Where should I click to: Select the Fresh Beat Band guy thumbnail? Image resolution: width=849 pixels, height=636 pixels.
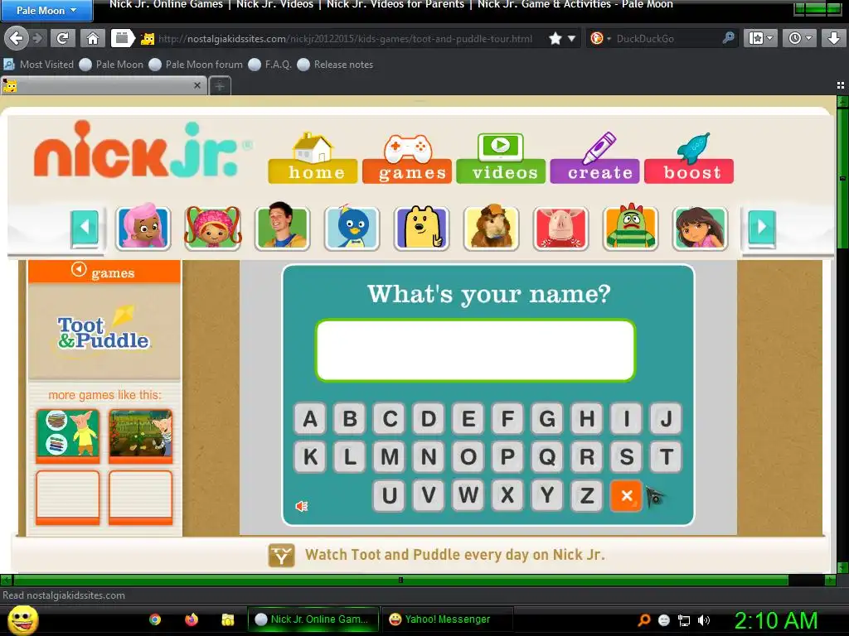pyautogui.click(x=283, y=227)
